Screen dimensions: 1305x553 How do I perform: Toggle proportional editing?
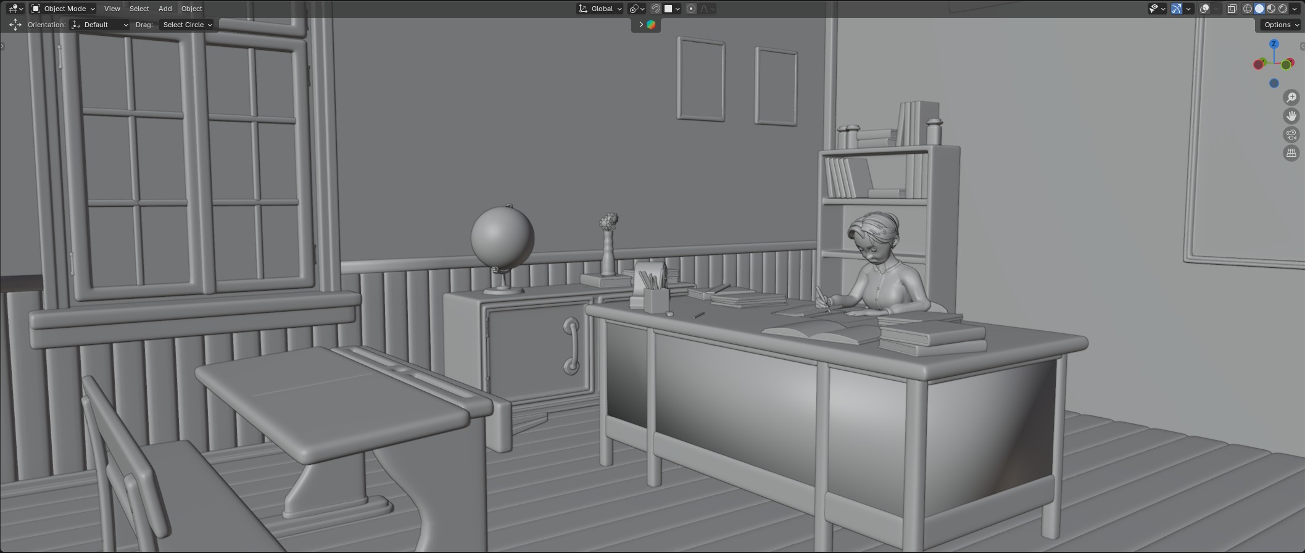pyautogui.click(x=691, y=9)
